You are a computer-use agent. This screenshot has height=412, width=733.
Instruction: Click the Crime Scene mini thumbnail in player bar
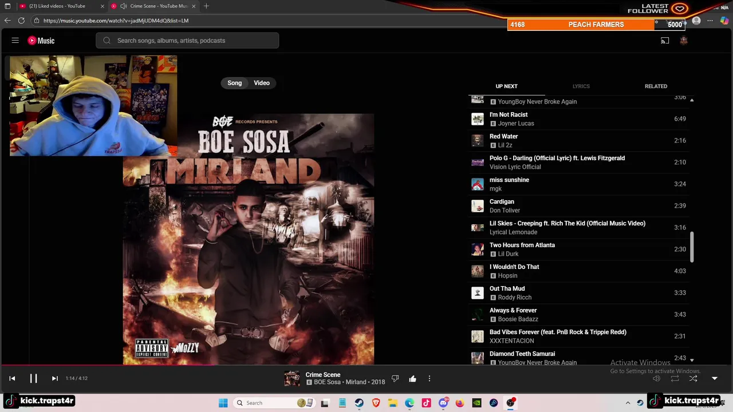tap(292, 378)
